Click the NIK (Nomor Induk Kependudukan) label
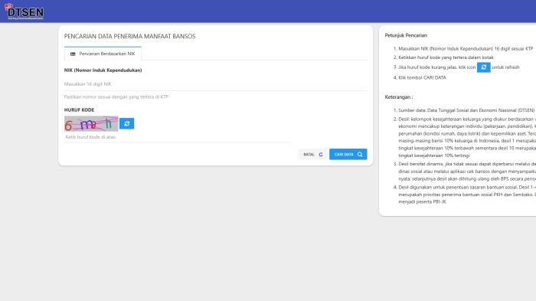Image resolution: width=536 pixels, height=301 pixels. pos(103,70)
